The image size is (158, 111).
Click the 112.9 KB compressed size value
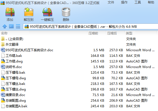tap(116, 61)
